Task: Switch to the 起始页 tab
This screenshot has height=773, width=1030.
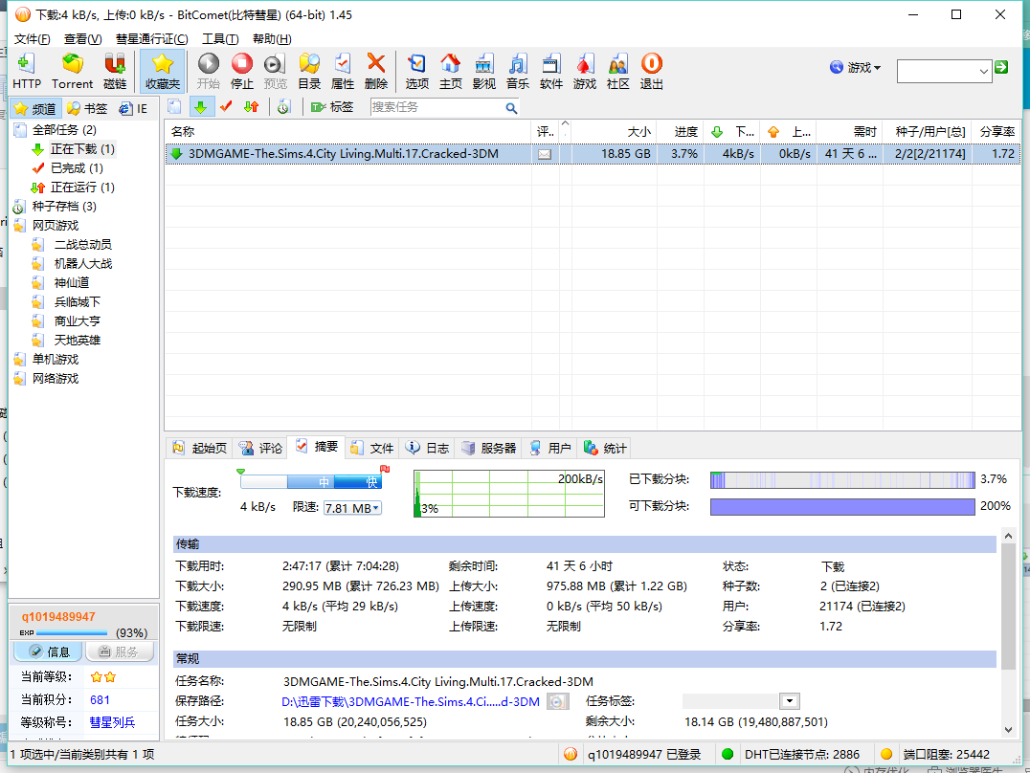Action: click(200, 448)
